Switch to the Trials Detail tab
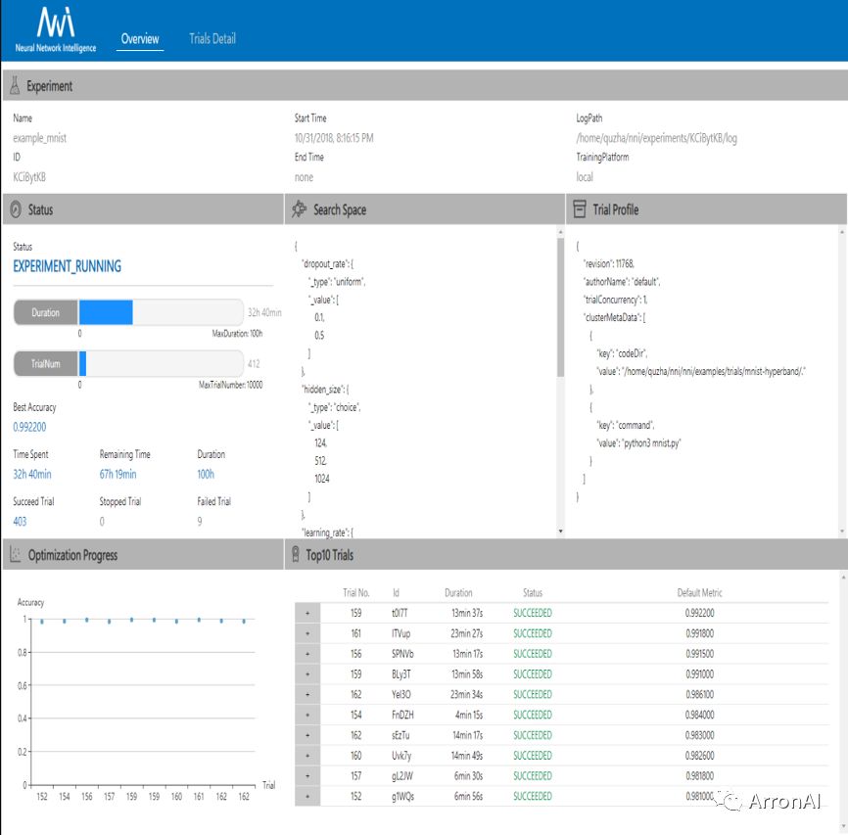848x835 pixels. tap(212, 39)
